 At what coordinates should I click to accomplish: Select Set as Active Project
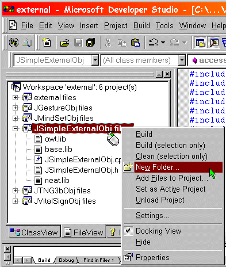171,189
